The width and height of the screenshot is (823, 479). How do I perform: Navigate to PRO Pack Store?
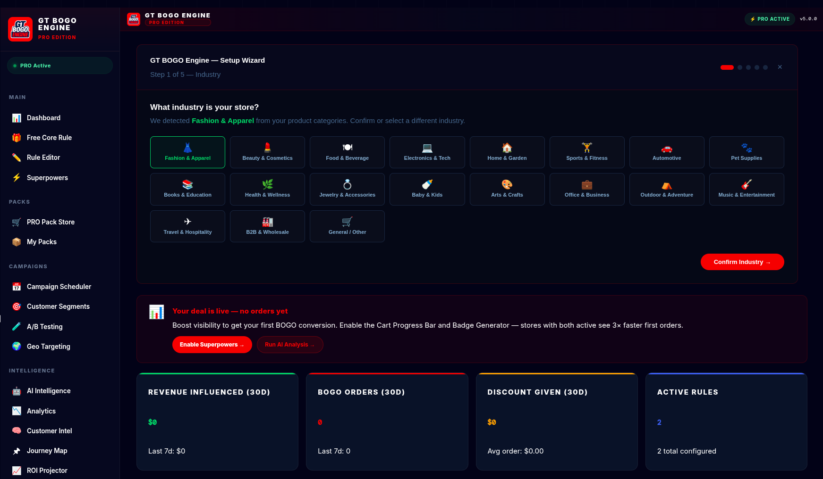point(60,222)
